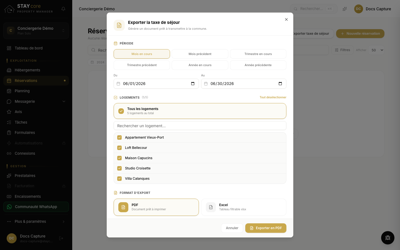This screenshot has height=250, width=400.
Task: Open the calendar picker in the 'Du' date field
Action: click(x=193, y=84)
